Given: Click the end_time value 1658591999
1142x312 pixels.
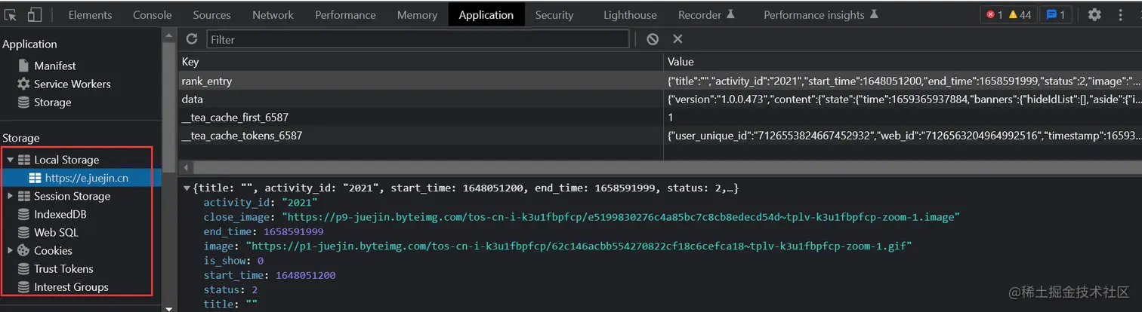Looking at the screenshot, I should point(294,231).
